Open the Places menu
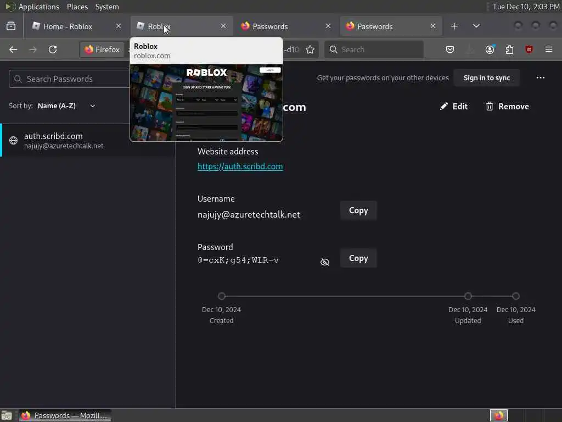Screen dimensions: 562x422 pos(77,7)
